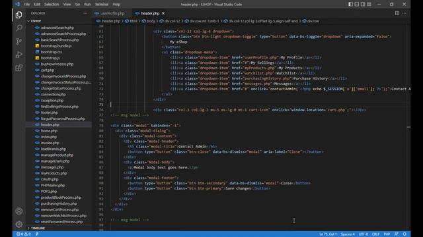
Task: Open advancedSearch.php in explorer
Action: point(58,28)
